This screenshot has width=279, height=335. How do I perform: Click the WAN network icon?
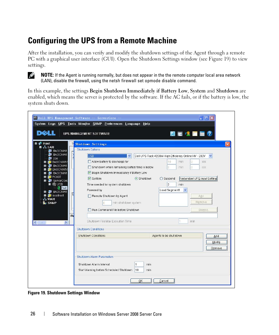45,199
